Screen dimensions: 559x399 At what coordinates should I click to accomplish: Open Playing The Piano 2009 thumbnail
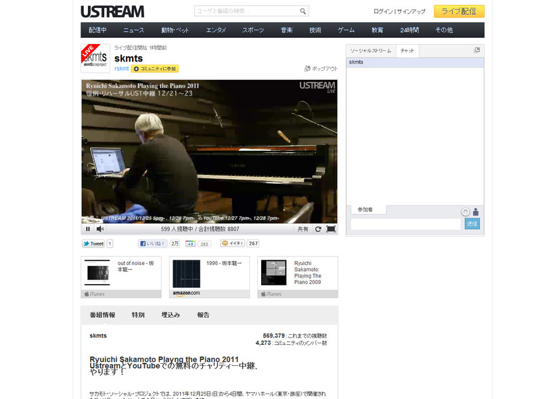point(274,273)
